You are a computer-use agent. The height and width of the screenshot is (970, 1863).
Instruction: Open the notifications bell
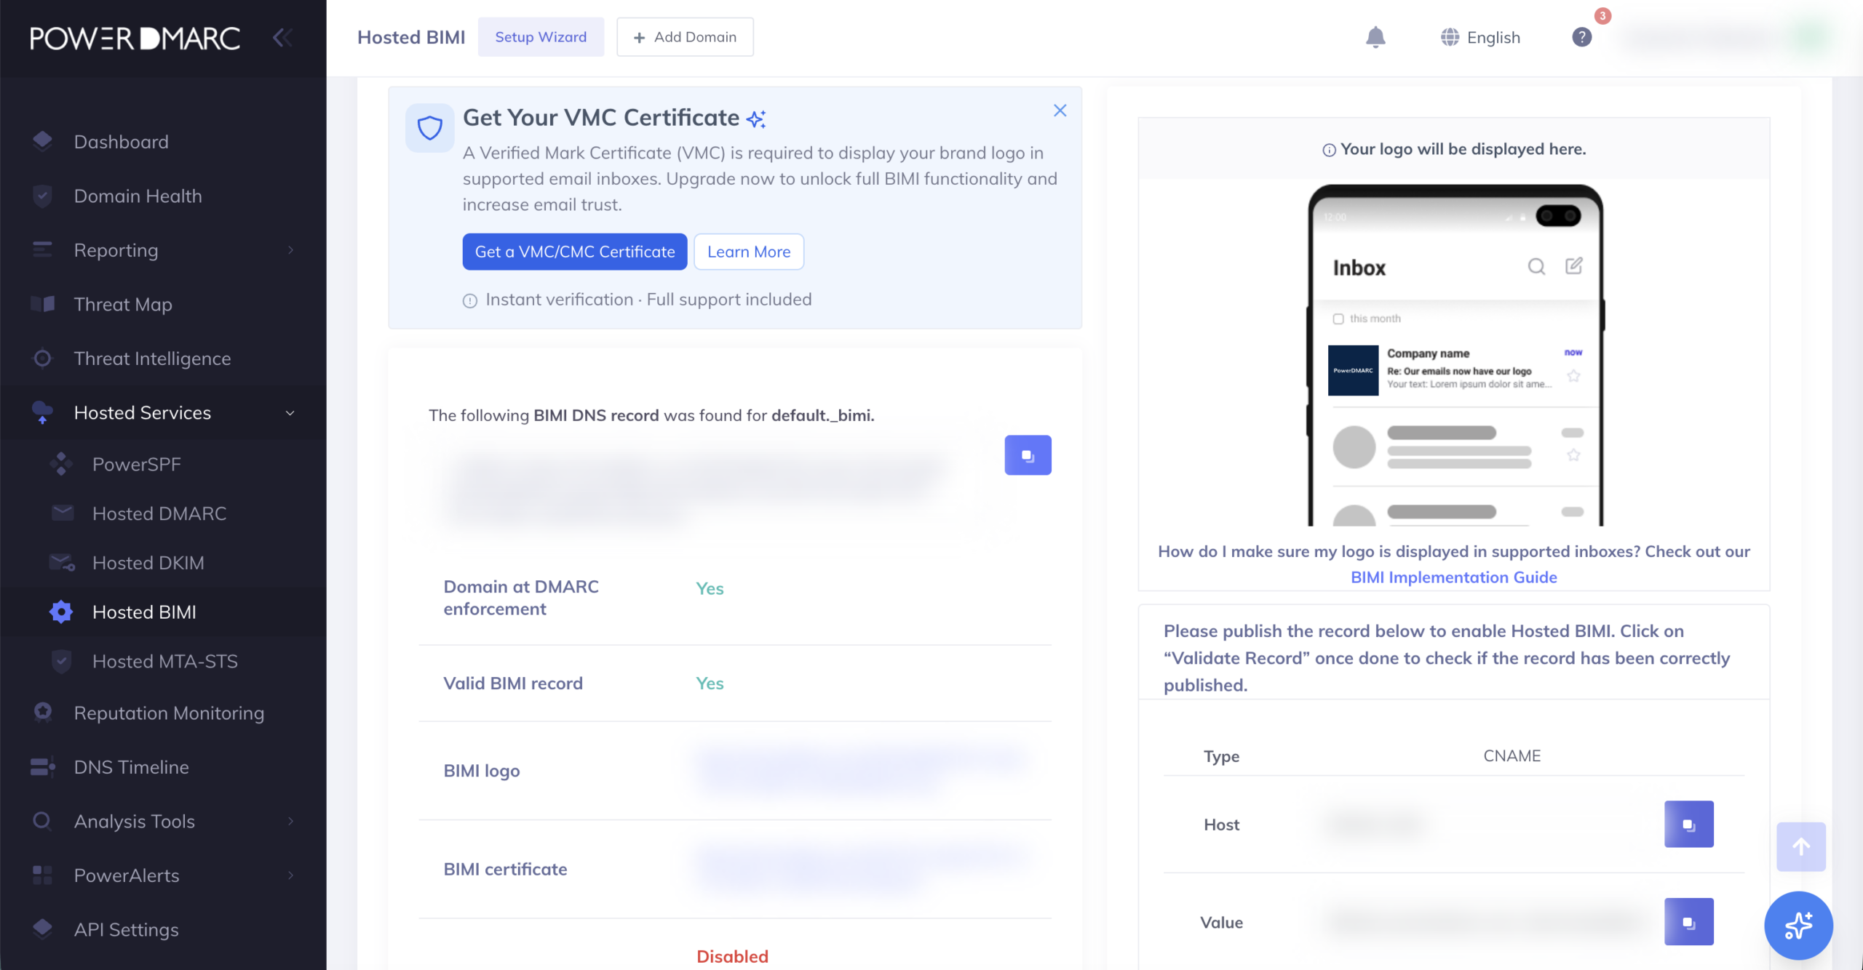pos(1375,37)
